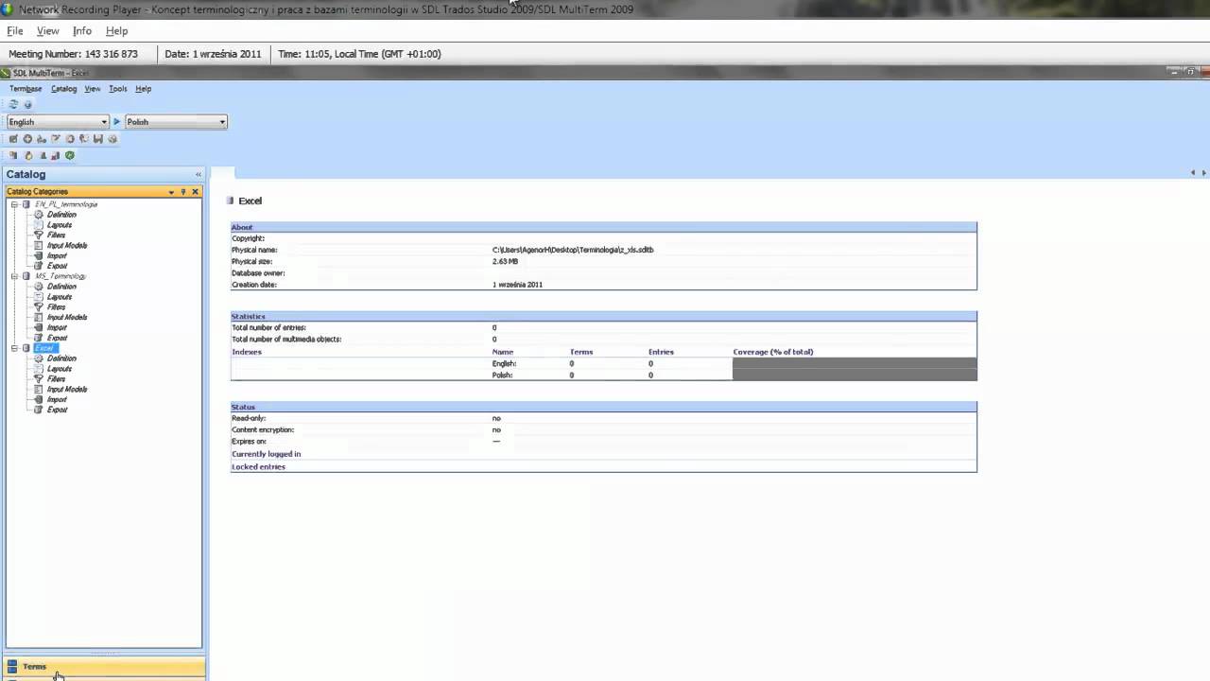Click the third icon in the toolbar row above the Catalog heading

43,156
